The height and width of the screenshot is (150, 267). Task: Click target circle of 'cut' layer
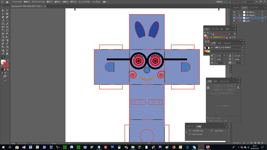pos(263,18)
